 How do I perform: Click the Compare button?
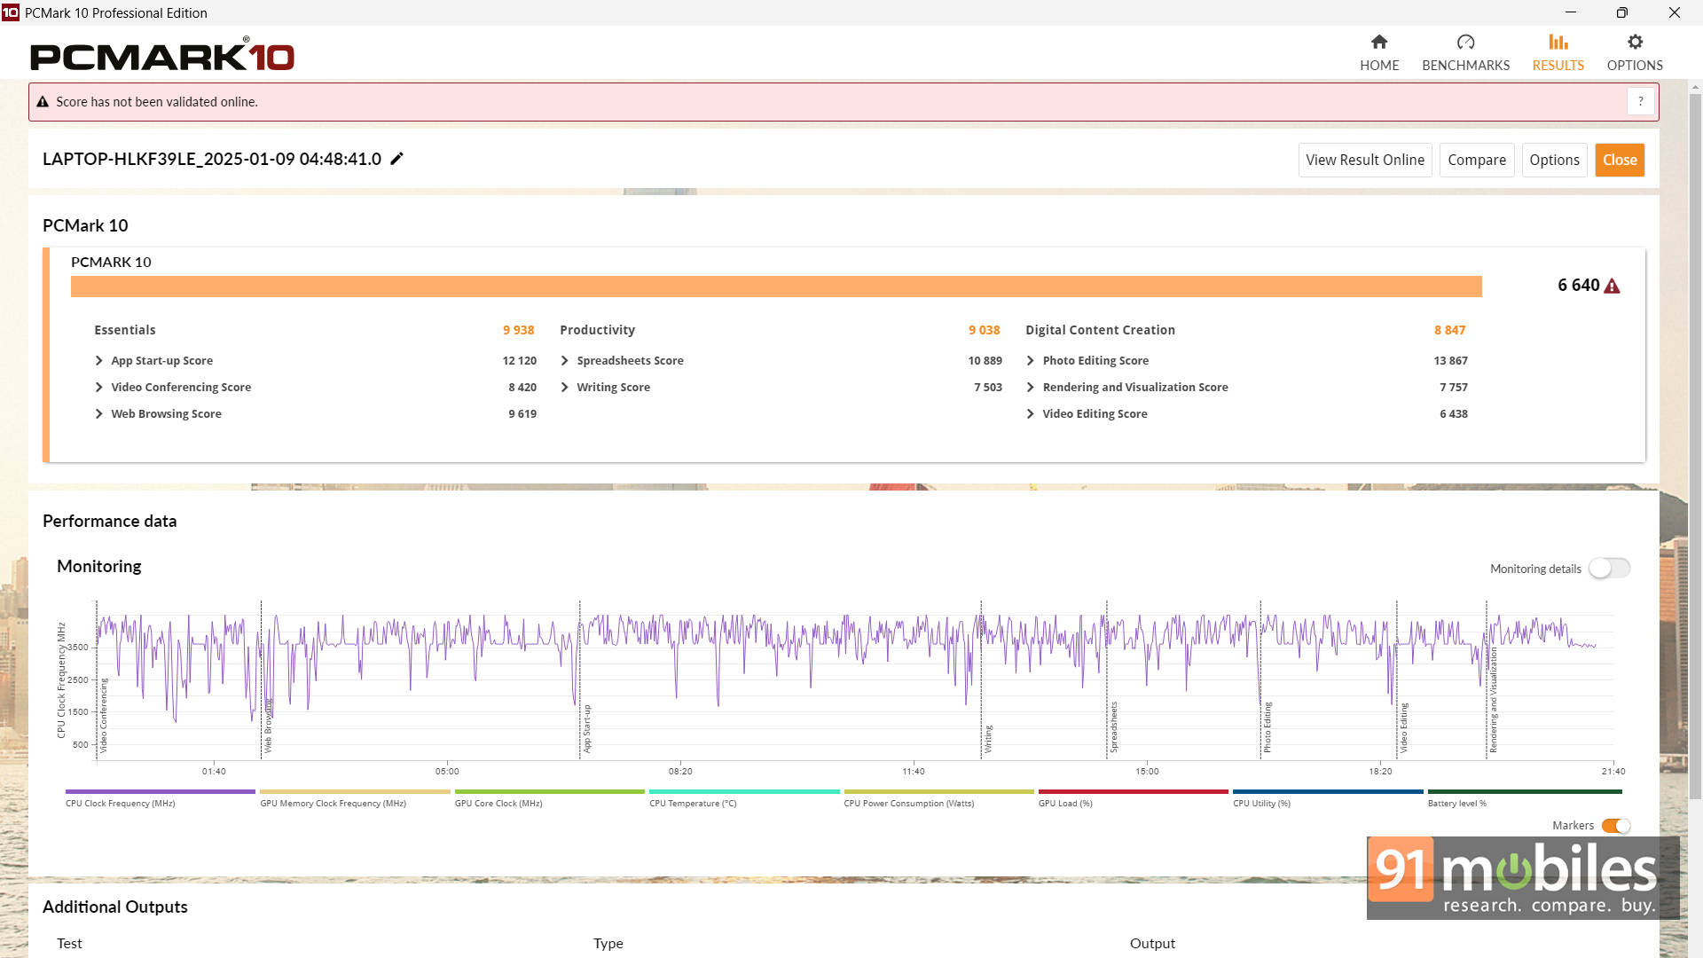click(1476, 160)
